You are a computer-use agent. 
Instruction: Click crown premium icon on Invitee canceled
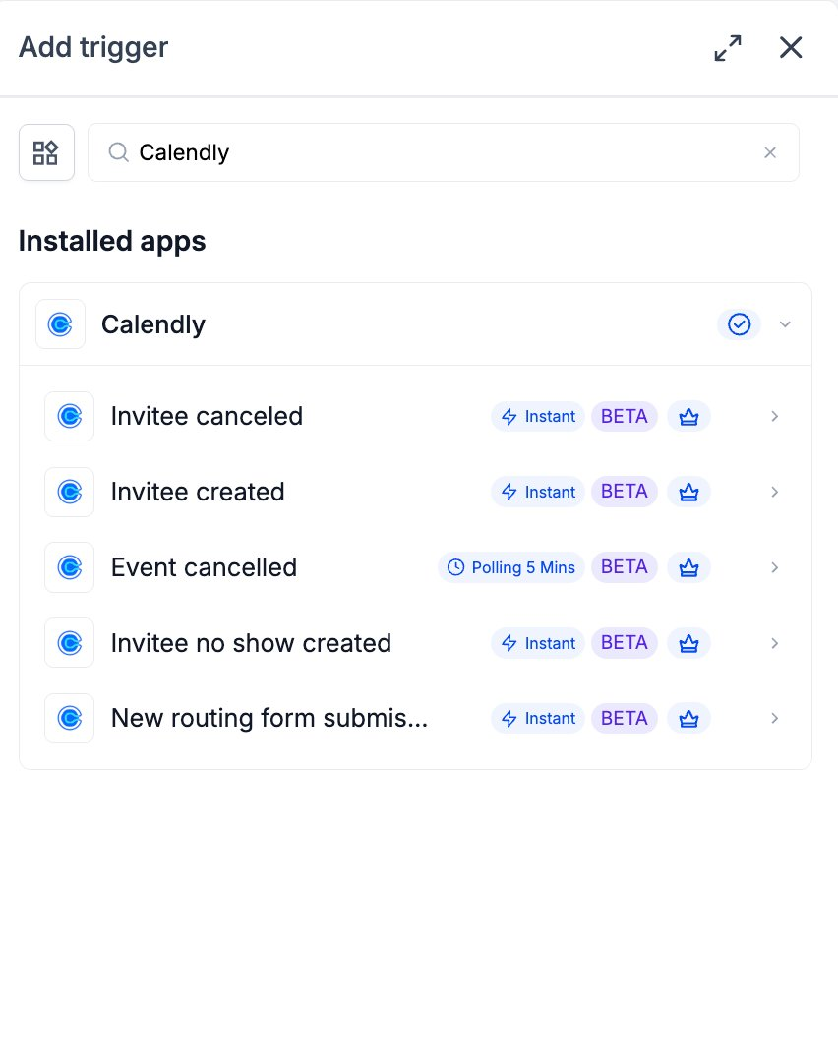(688, 416)
